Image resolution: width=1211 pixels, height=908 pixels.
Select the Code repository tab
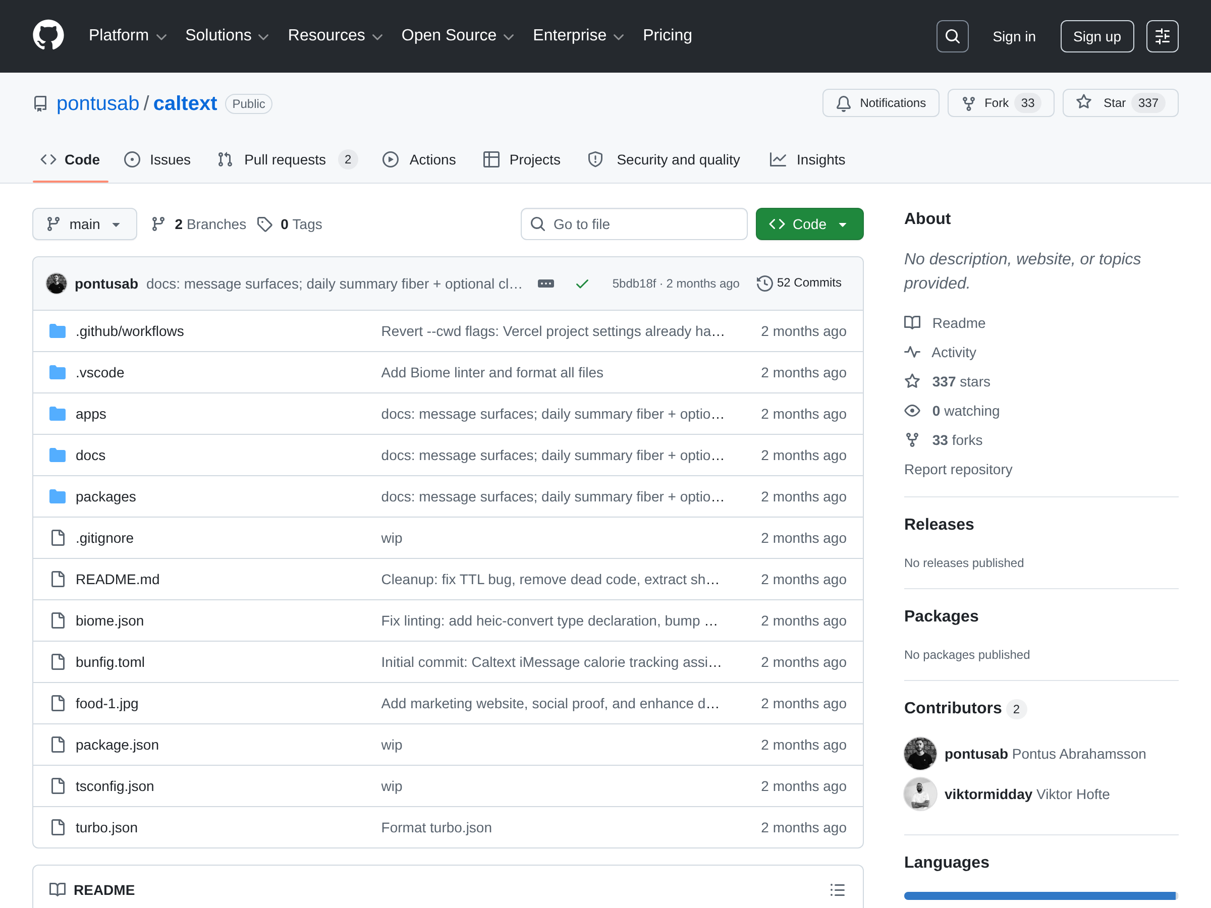coord(71,160)
